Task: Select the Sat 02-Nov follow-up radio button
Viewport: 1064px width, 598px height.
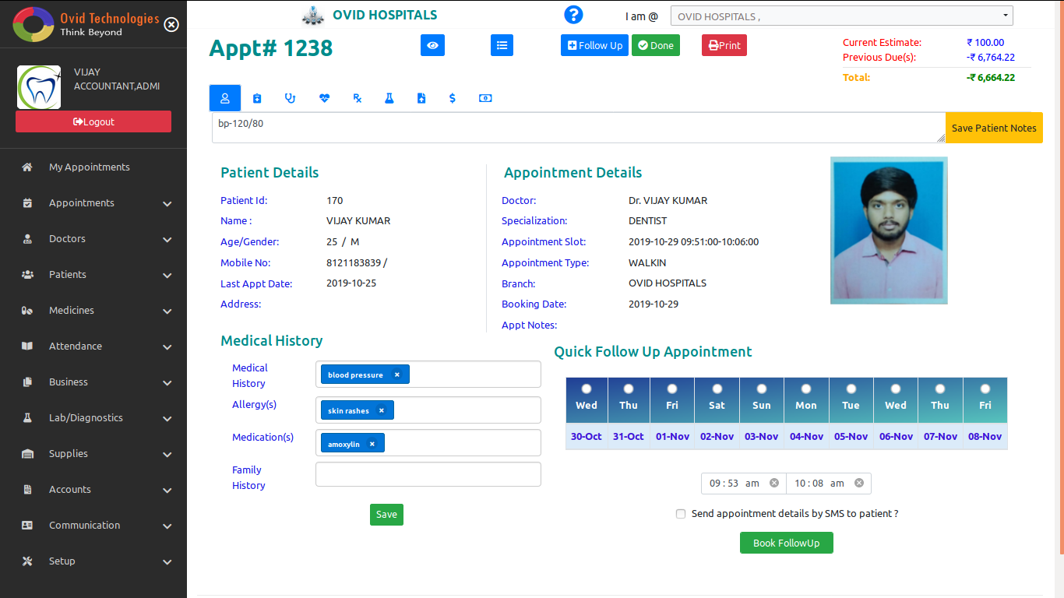Action: coord(717,388)
